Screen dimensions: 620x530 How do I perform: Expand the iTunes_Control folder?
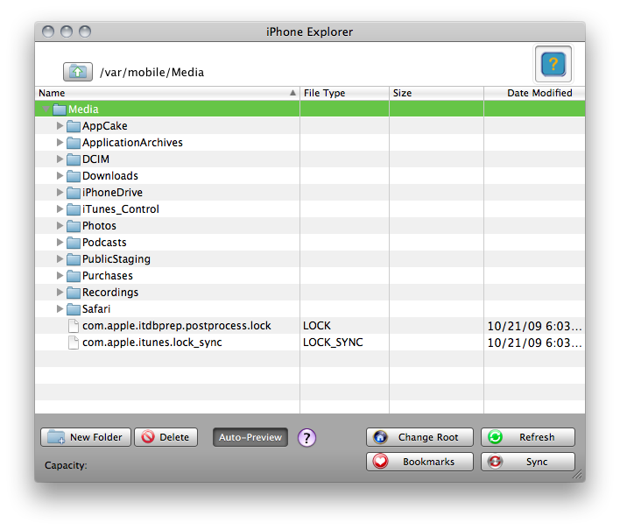click(60, 208)
